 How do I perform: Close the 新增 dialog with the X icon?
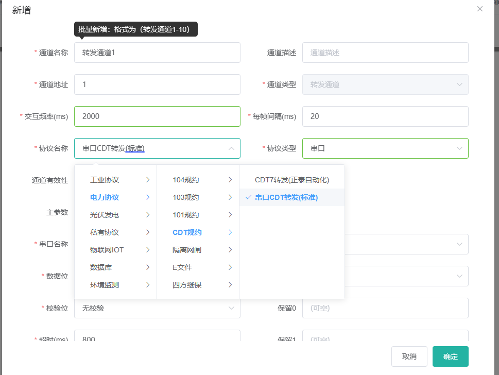480,9
